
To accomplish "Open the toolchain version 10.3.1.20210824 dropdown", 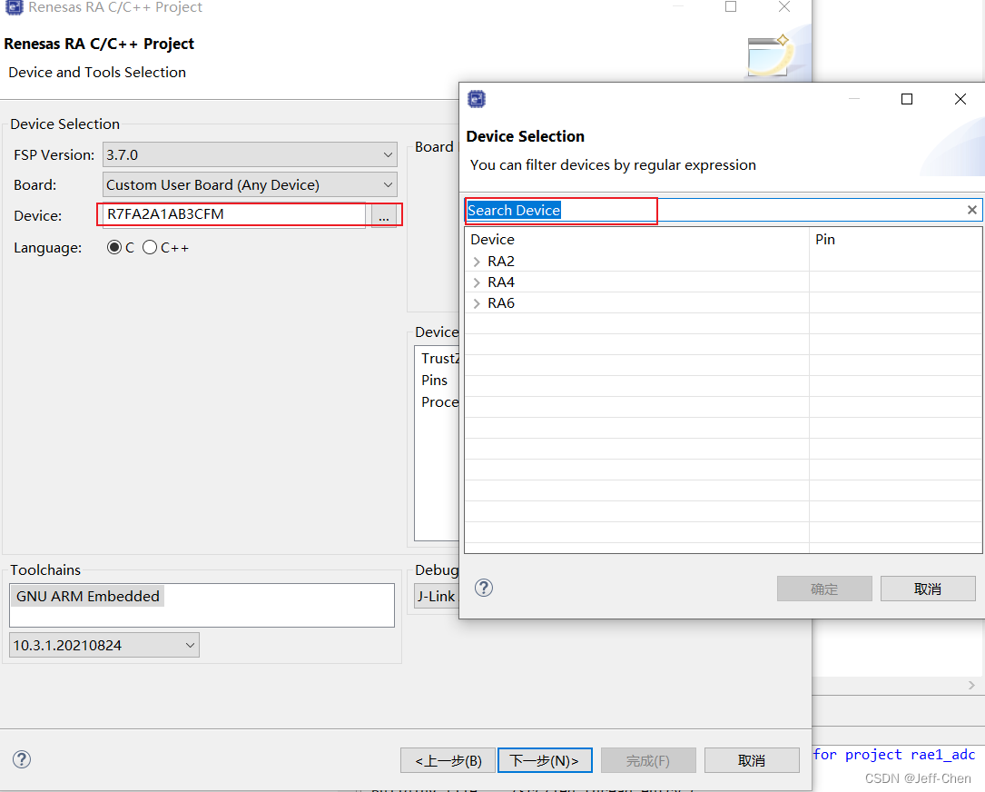I will click(104, 645).
